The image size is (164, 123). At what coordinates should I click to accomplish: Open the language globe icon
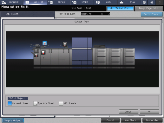click(144, 2)
